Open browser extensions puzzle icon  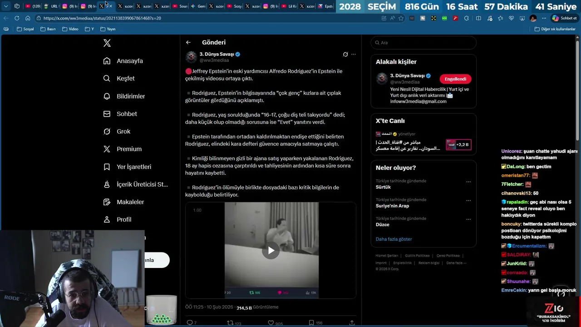(x=467, y=18)
